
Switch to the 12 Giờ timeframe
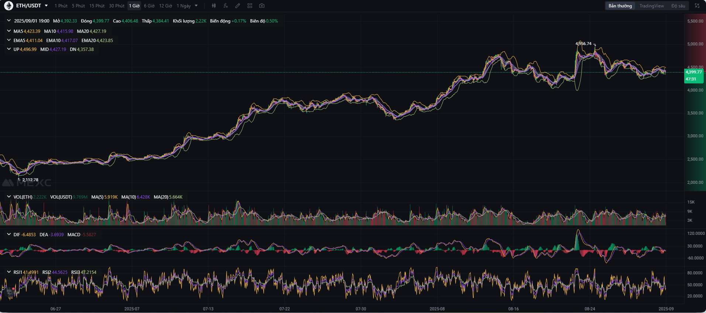[x=165, y=6]
